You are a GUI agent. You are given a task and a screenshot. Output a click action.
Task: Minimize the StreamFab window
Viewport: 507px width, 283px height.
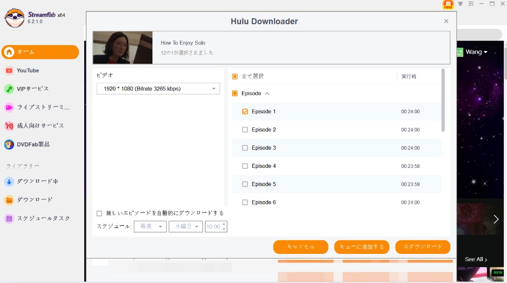482,4
